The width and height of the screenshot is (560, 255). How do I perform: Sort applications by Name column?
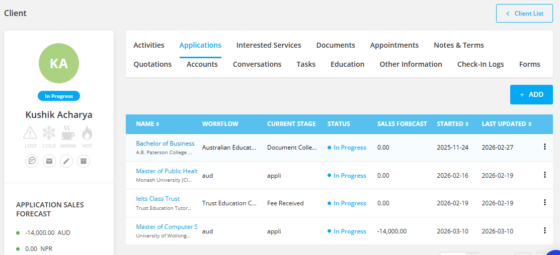[x=147, y=124]
